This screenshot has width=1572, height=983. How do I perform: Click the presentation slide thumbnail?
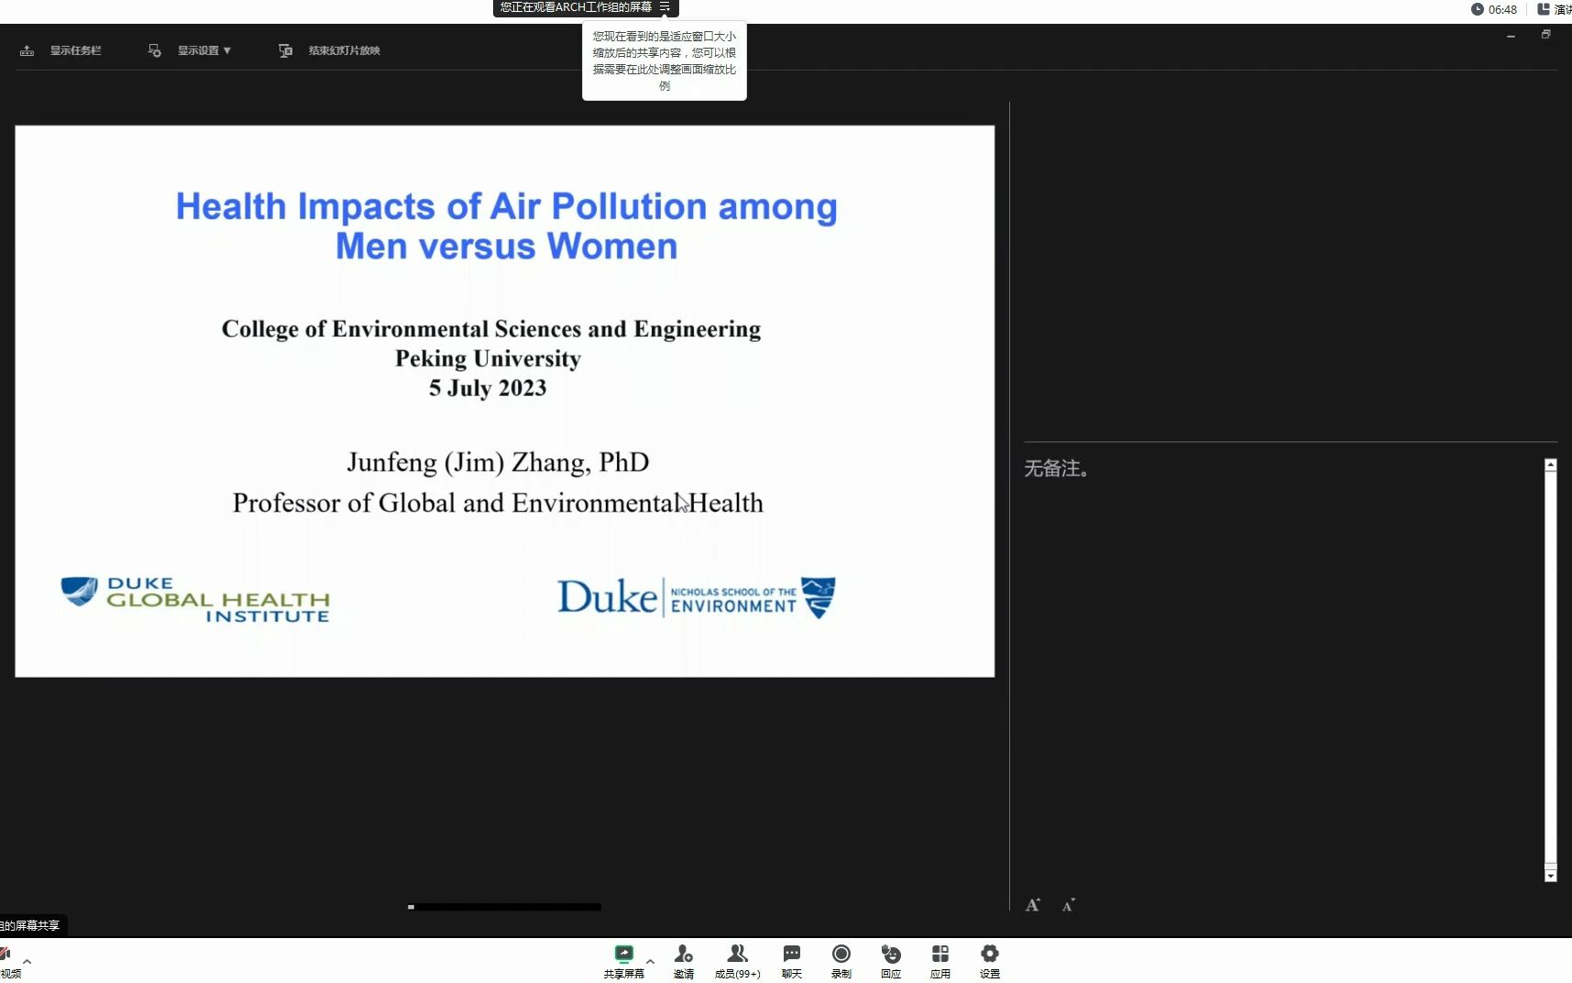click(505, 402)
